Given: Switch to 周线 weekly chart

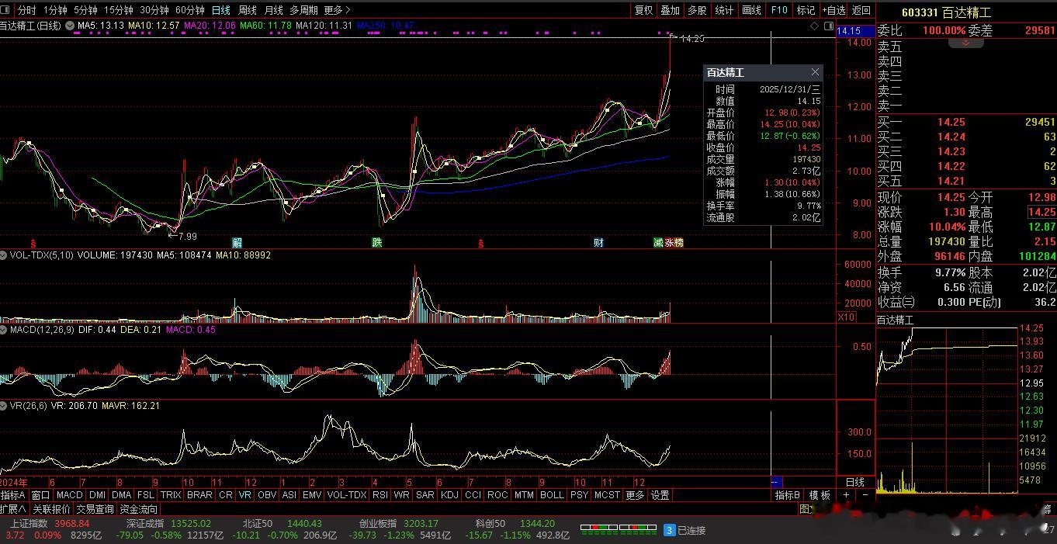Looking at the screenshot, I should pyautogui.click(x=248, y=10).
